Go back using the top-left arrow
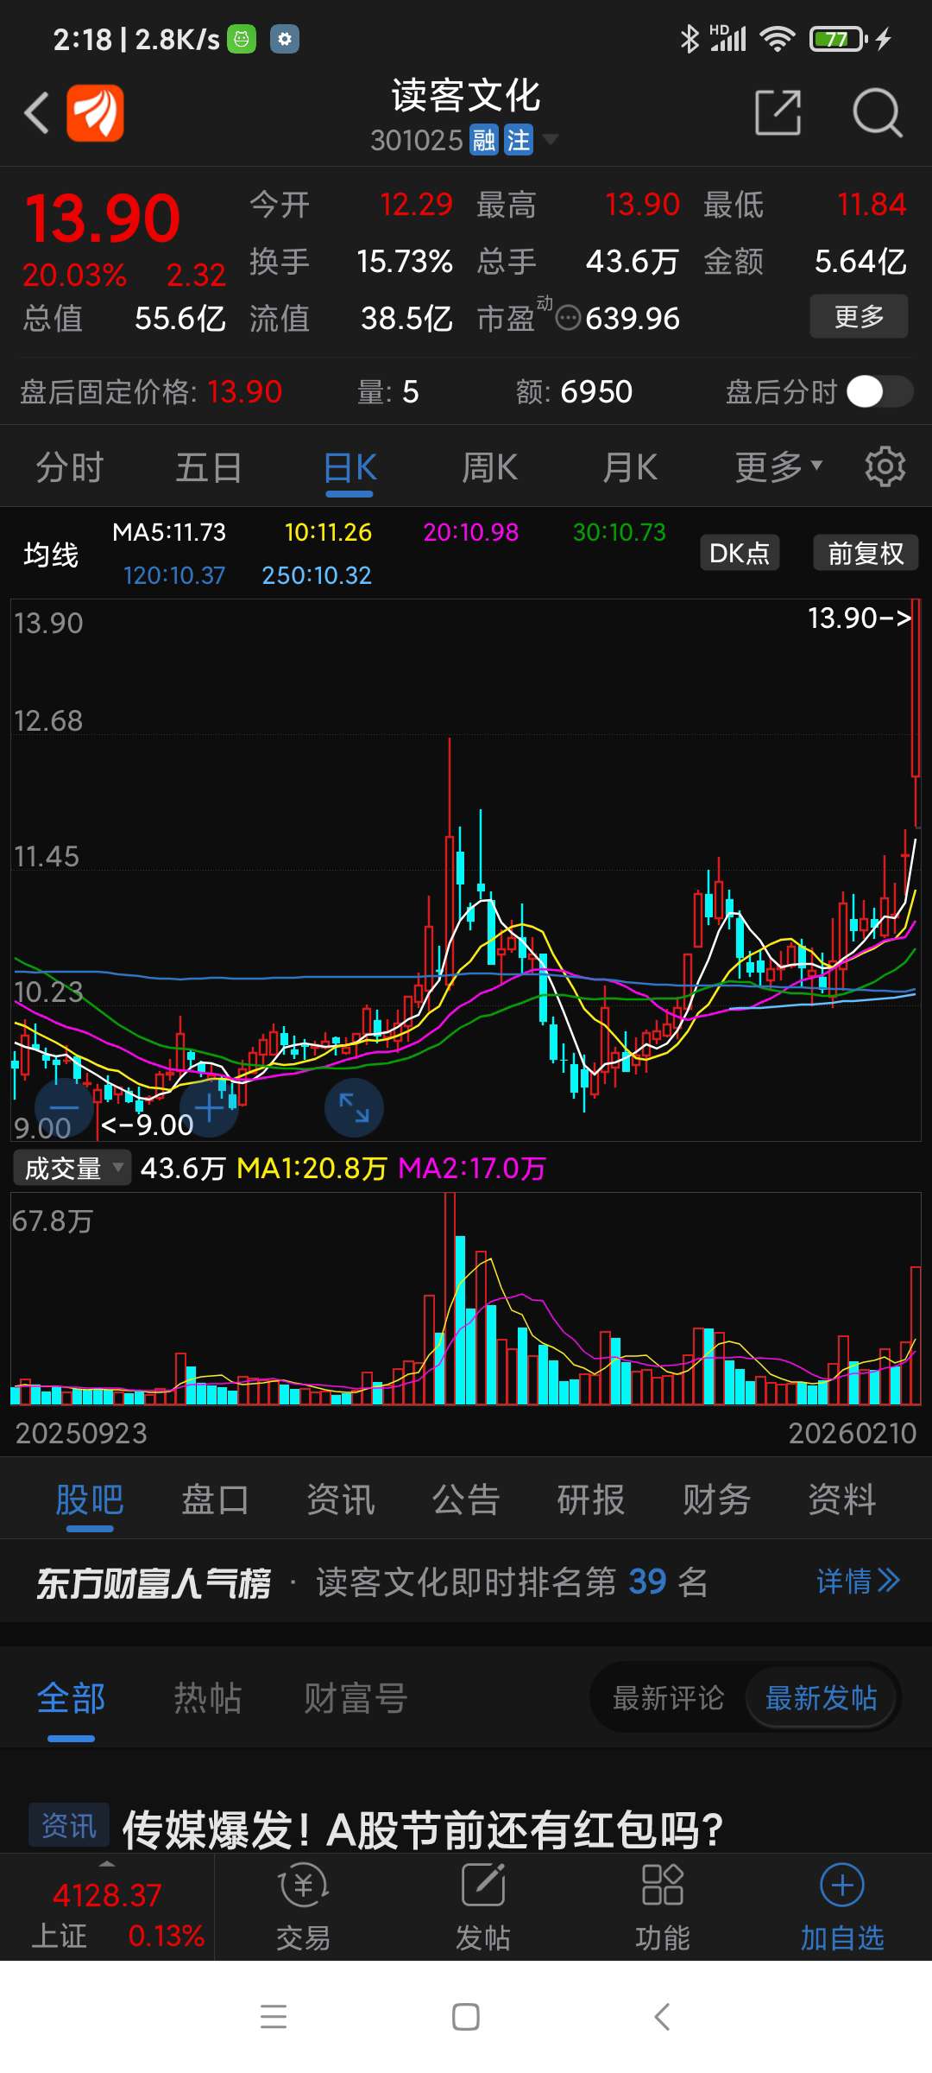The width and height of the screenshot is (932, 2073). [36, 112]
